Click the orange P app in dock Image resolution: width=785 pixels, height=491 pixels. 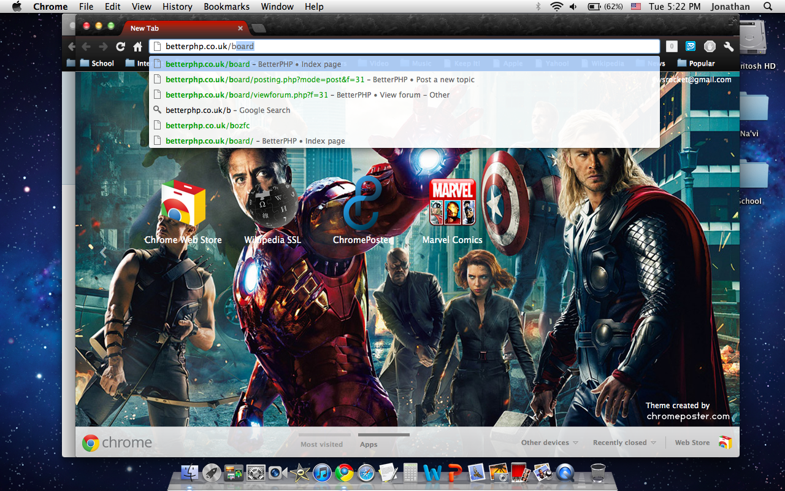[454, 473]
